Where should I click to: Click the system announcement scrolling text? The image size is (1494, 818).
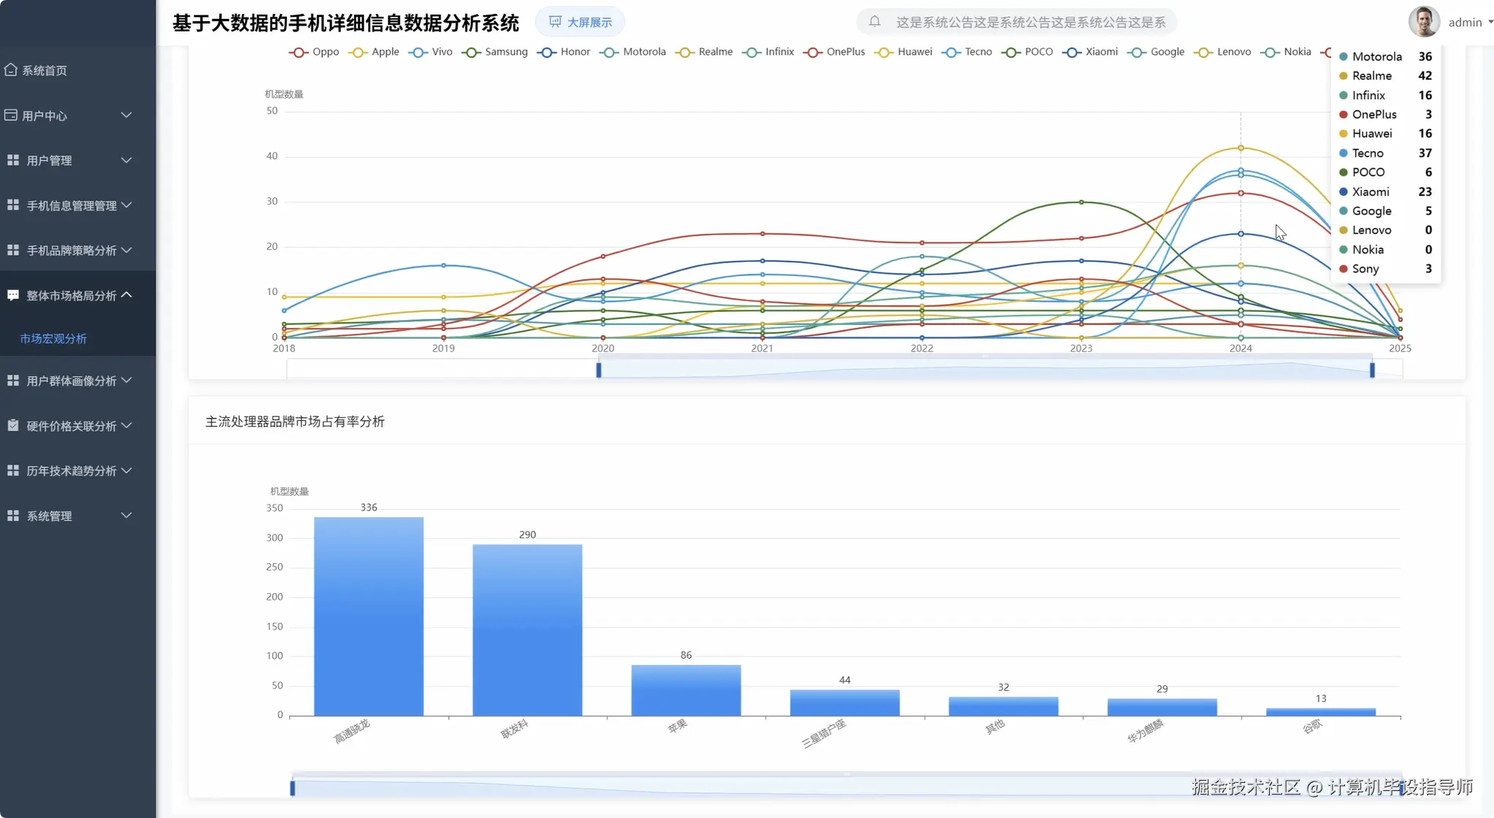(1030, 22)
